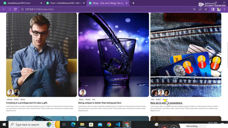Viewport: 228px width, 128px height.
Task: Reload the page with the refresh icon
Action: coord(15,9)
